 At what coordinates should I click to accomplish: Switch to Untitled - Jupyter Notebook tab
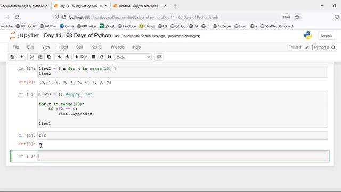(139, 6)
